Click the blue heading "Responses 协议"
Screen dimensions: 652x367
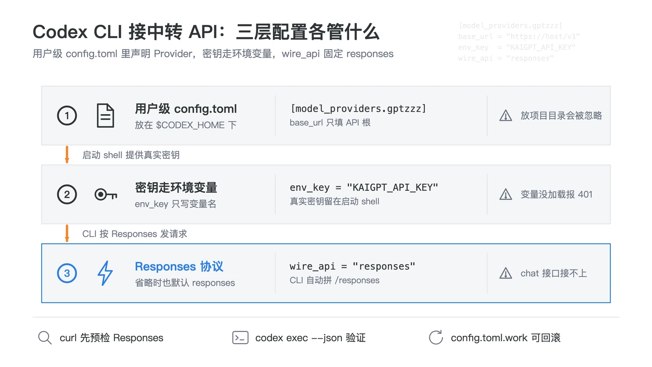click(x=179, y=266)
